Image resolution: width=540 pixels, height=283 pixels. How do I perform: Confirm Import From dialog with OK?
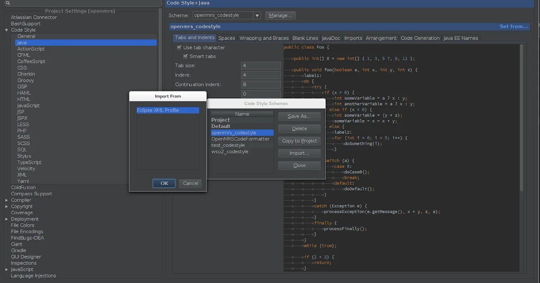pos(164,183)
